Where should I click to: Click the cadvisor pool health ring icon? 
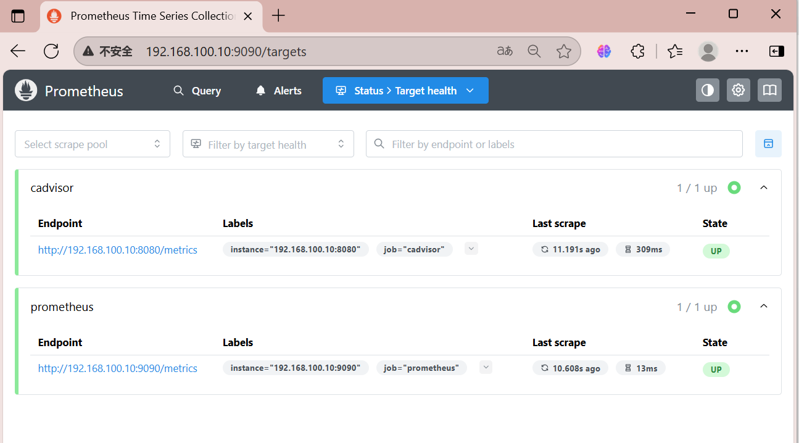pyautogui.click(x=734, y=188)
